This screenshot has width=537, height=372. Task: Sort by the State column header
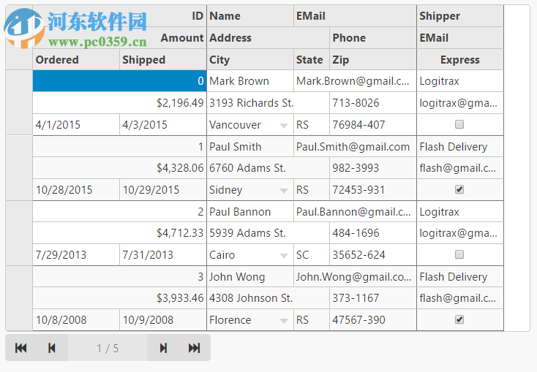312,59
